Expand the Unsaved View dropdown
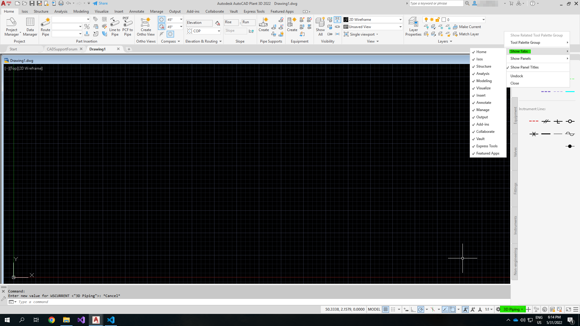The height and width of the screenshot is (326, 580). [x=400, y=27]
